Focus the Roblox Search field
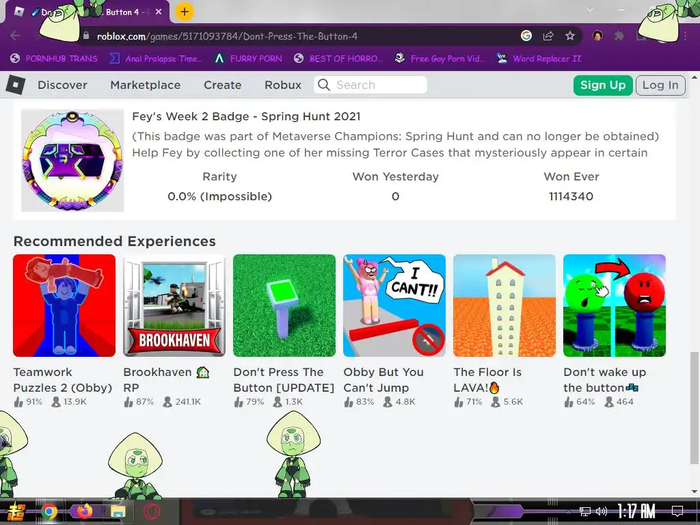Image resolution: width=700 pixels, height=525 pixels. (x=371, y=85)
